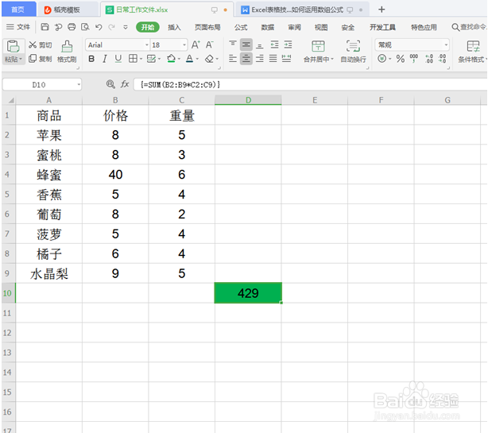
Task: Decrease indent of cell text
Action: click(x=274, y=44)
